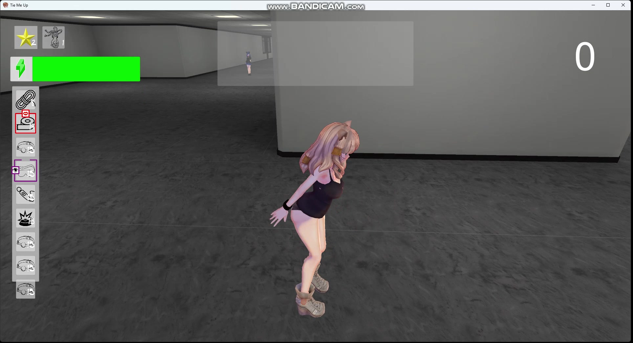Select the red-outlined tape roll item
This screenshot has width=633, height=343.
click(x=26, y=124)
